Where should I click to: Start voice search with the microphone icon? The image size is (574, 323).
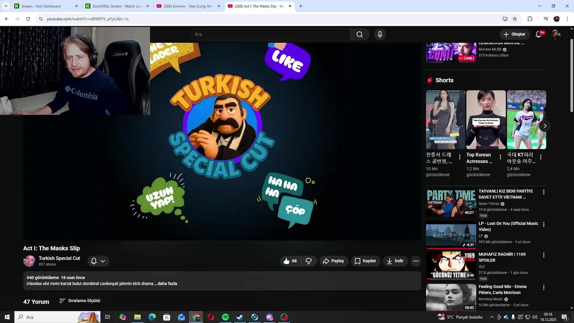(x=380, y=35)
